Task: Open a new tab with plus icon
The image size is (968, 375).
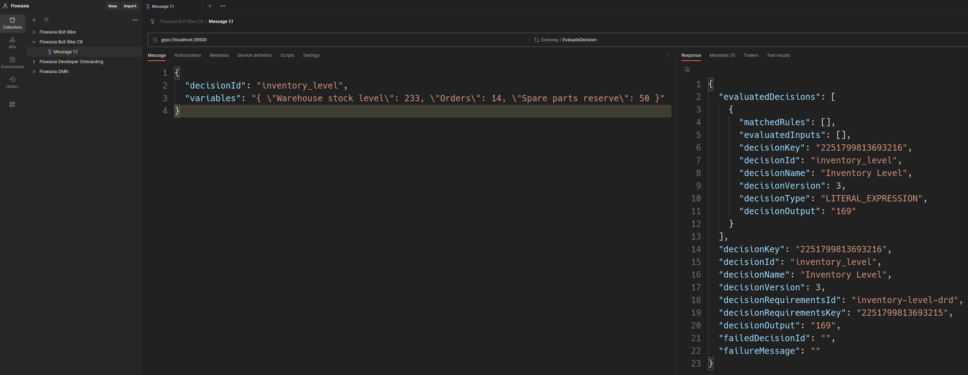Action: (x=210, y=6)
